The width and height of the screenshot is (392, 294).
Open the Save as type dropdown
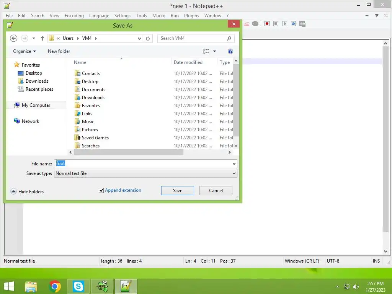(234, 173)
